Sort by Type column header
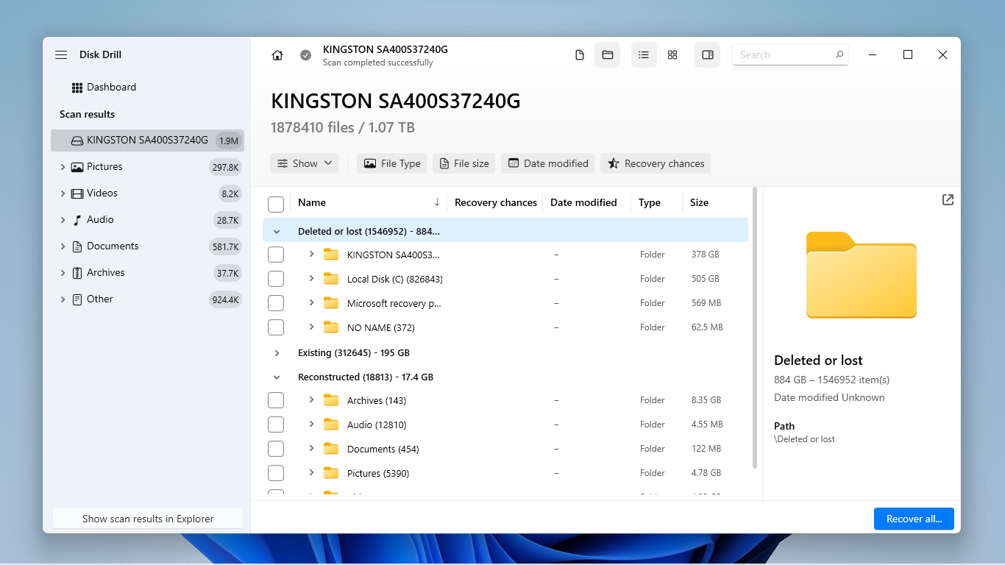The image size is (1005, 565). tap(650, 202)
